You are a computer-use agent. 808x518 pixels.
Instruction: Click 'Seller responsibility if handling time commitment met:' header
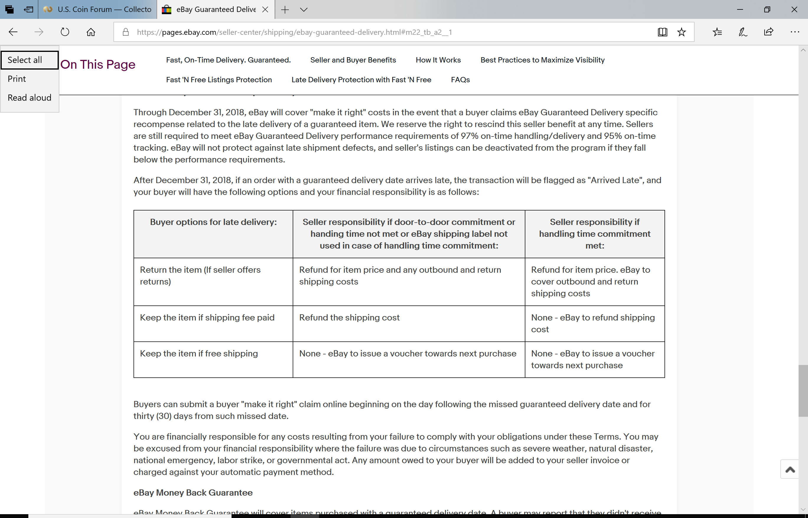coord(594,234)
